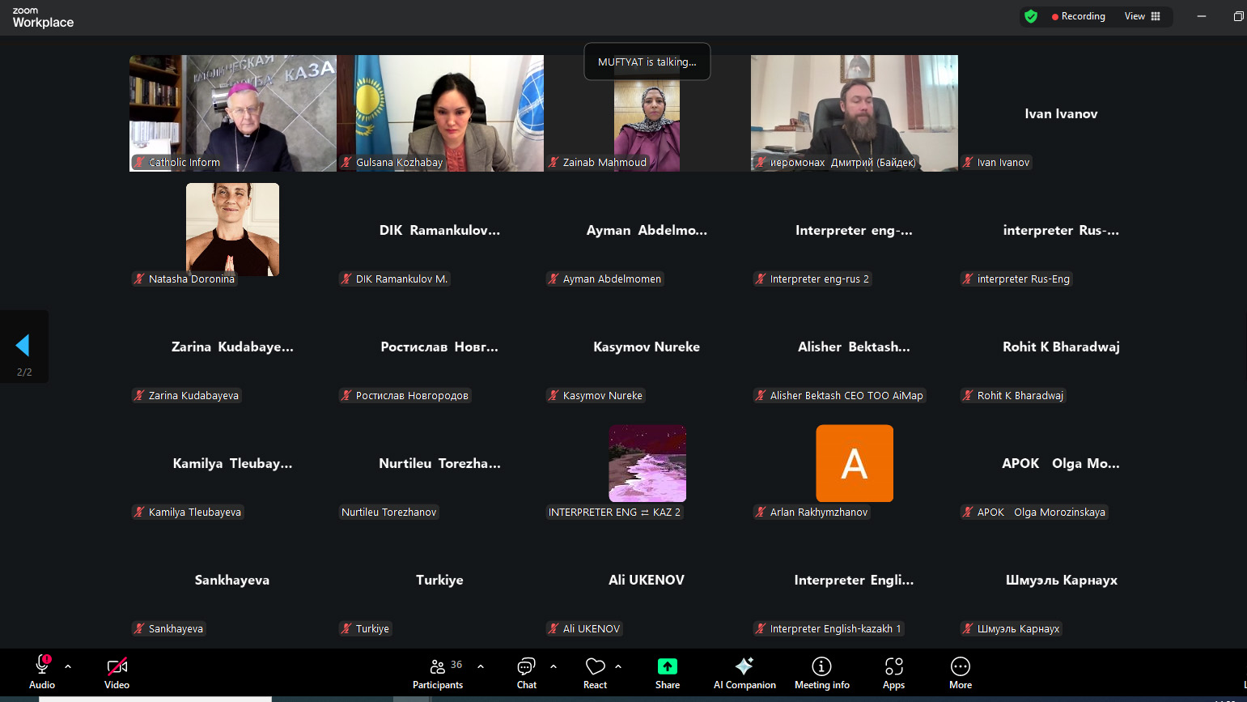1247x702 pixels.
Task: Open AI Companion
Action: [x=744, y=673]
